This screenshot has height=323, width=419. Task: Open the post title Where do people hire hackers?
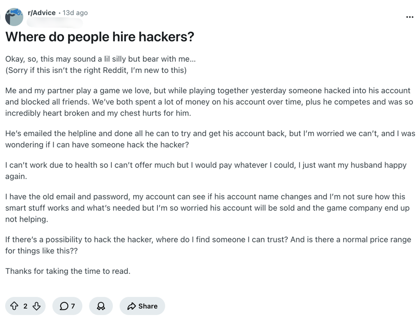[100, 37]
